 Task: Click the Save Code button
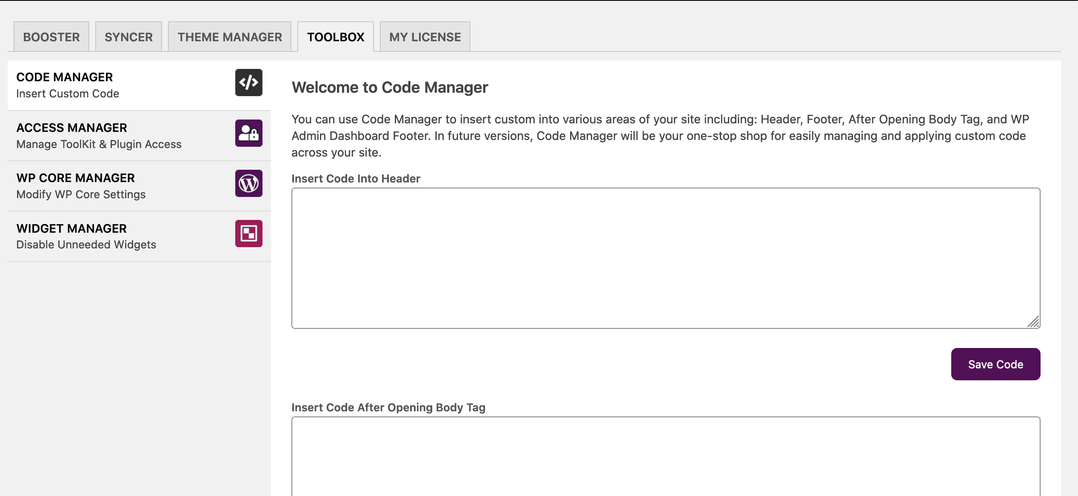[x=995, y=364]
